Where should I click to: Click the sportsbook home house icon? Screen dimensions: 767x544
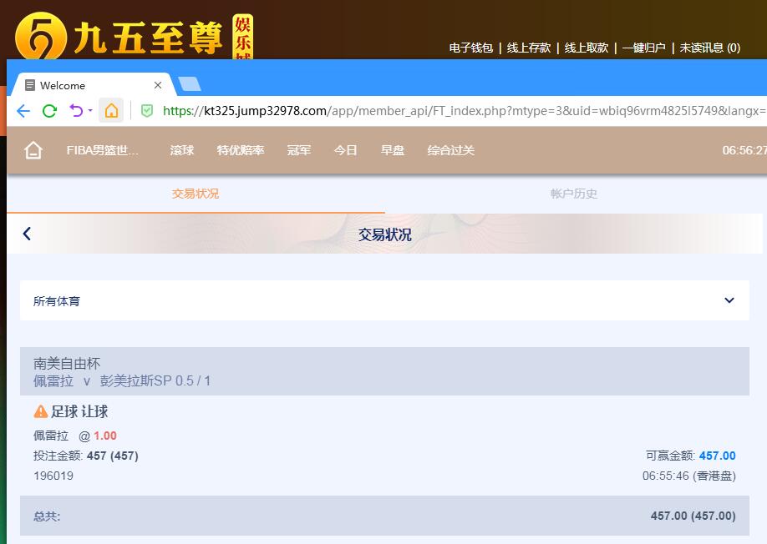pyautogui.click(x=33, y=150)
